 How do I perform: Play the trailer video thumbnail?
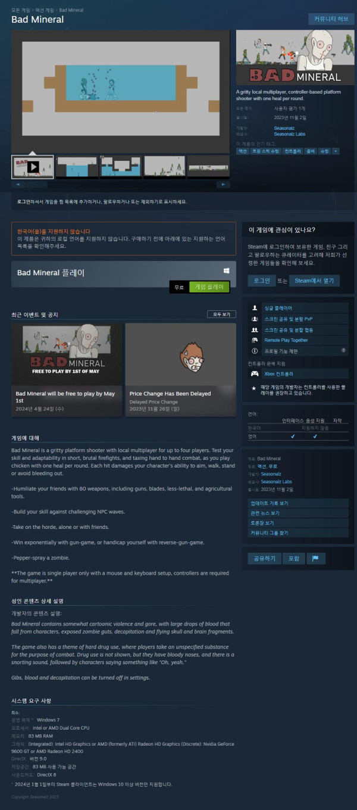pyautogui.click(x=33, y=167)
